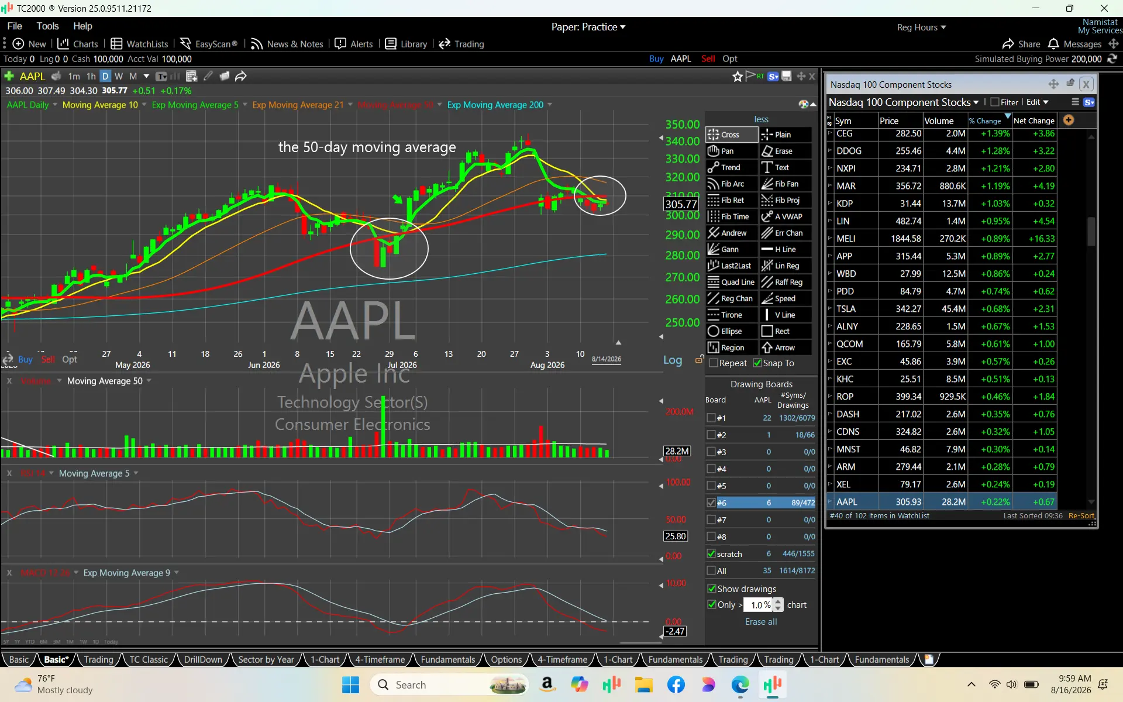Open the Paper: Practice account dropdown
Viewport: 1123px width, 702px height.
click(588, 27)
